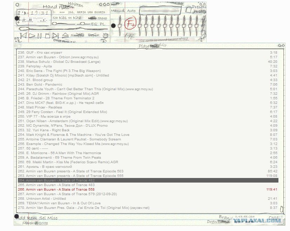
Task: Click the equalizer curve graph display
Action: coord(160,11)
